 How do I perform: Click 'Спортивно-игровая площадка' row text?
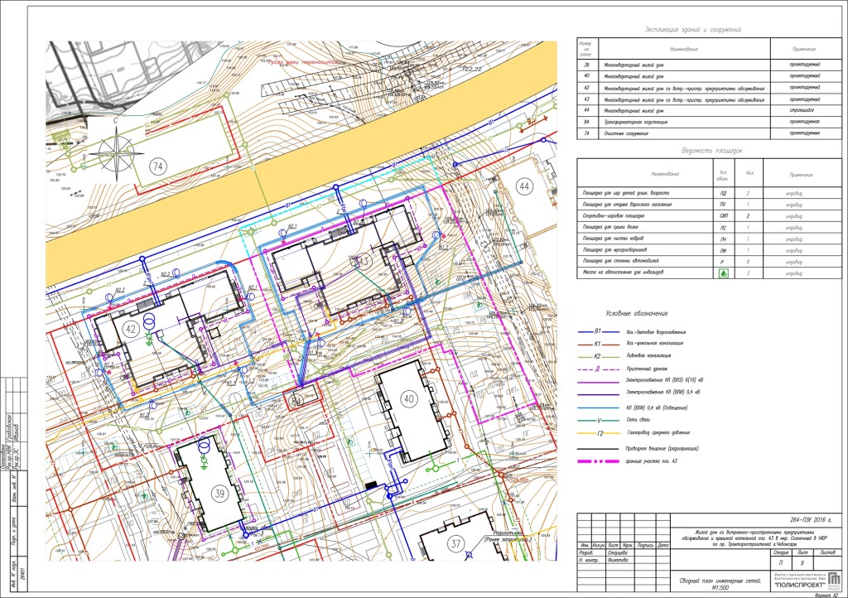(x=614, y=215)
